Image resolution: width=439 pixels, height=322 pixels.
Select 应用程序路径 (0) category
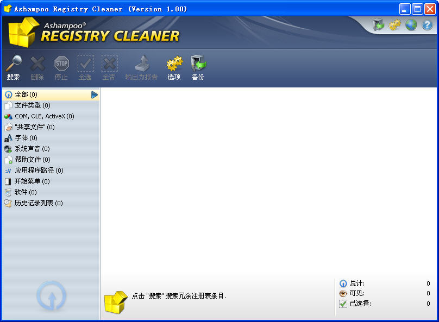[x=39, y=171]
